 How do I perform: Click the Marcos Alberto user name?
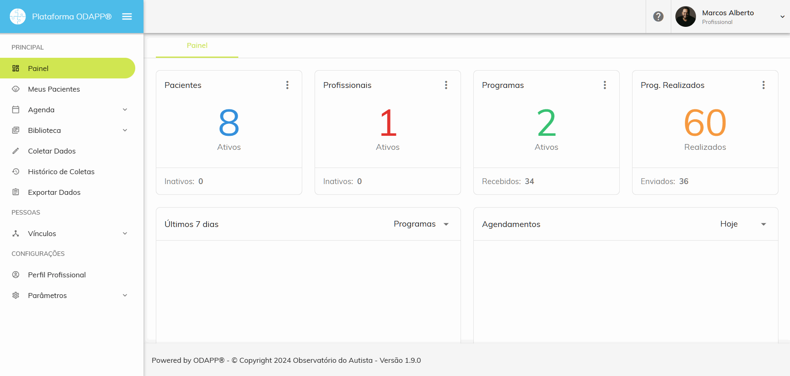pos(728,13)
